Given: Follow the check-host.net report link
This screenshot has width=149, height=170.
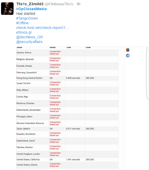Looking at the screenshot, I should [43, 28].
